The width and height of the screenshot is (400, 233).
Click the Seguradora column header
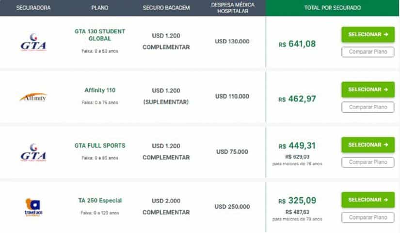point(33,8)
